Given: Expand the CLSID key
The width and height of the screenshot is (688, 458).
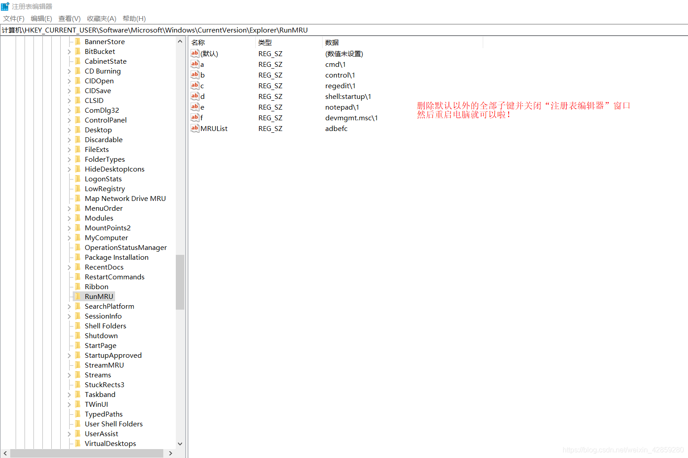Looking at the screenshot, I should click(69, 101).
